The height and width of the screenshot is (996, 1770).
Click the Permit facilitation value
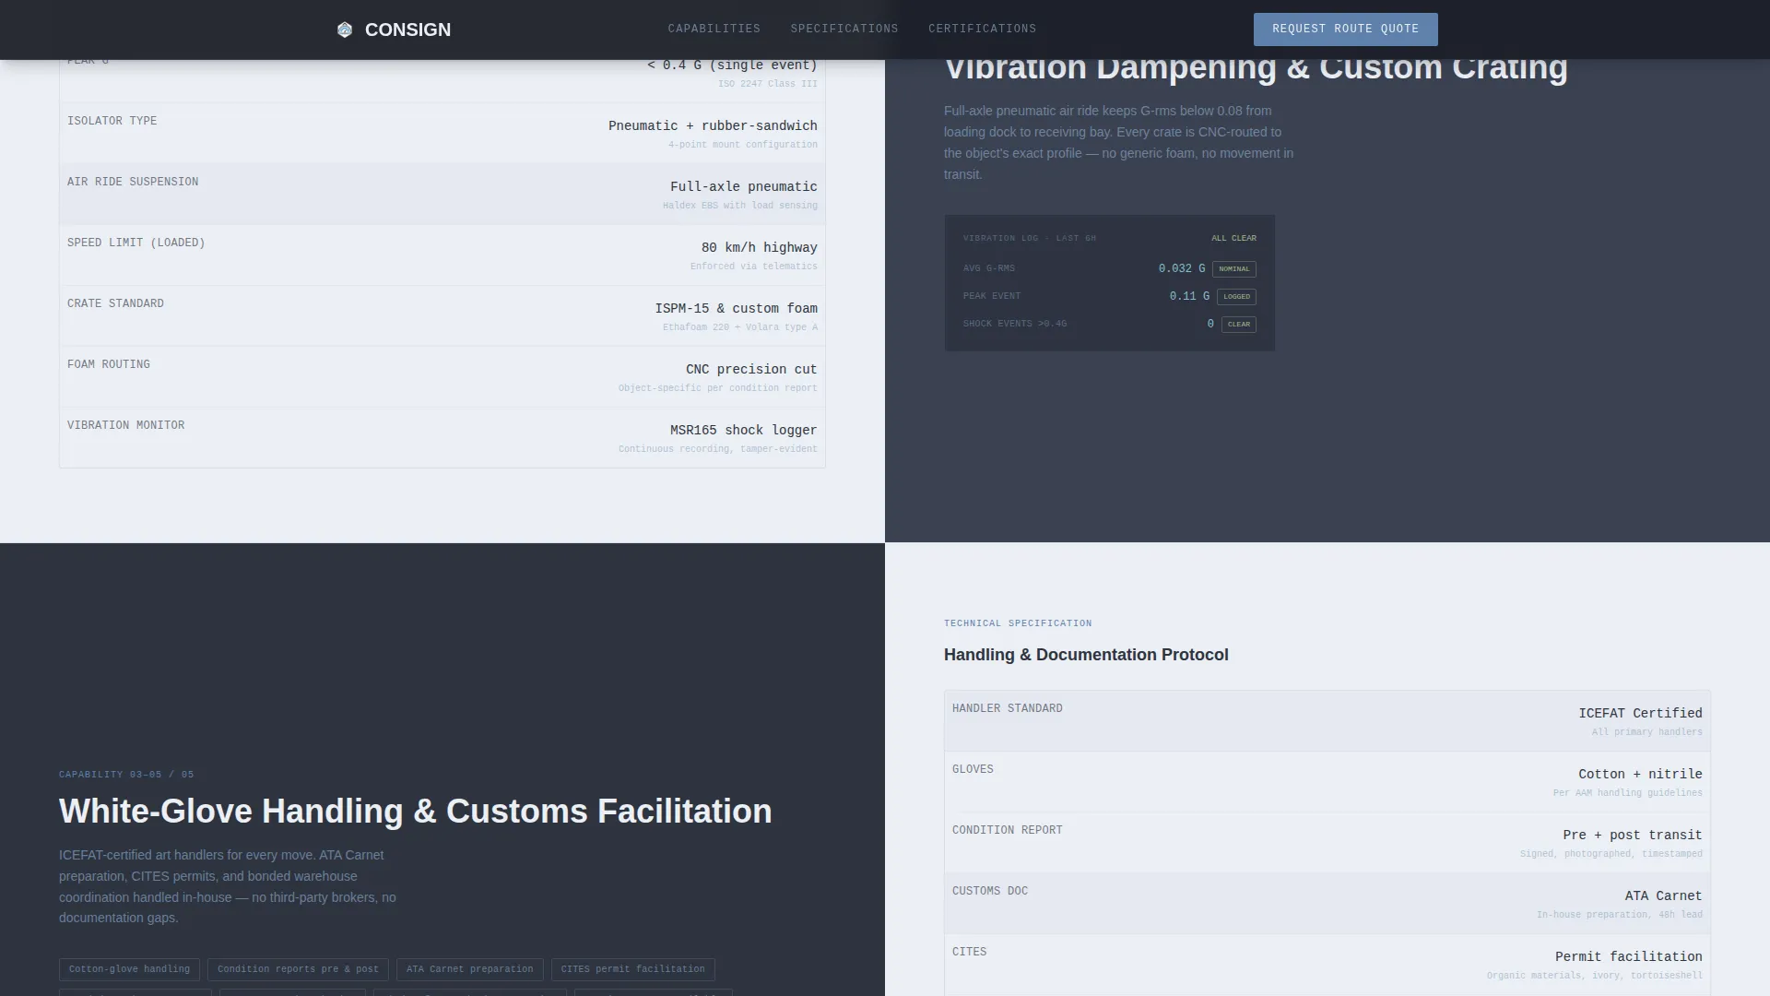1628,956
